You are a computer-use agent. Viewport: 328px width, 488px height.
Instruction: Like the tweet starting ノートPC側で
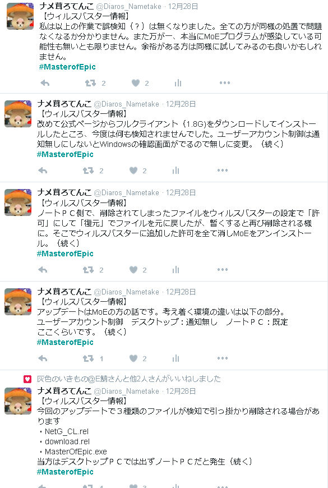133,270
